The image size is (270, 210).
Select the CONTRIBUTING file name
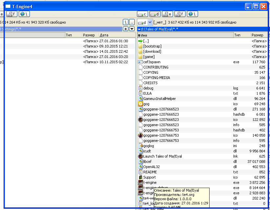(x=156, y=67)
